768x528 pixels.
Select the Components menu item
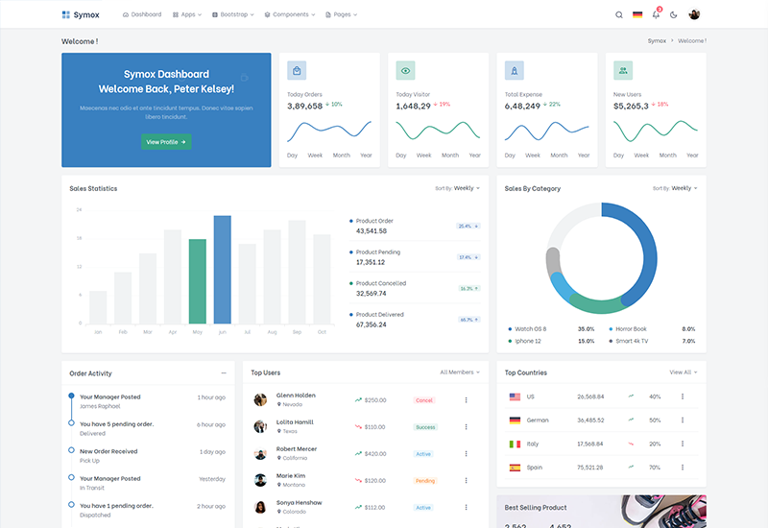click(x=290, y=14)
